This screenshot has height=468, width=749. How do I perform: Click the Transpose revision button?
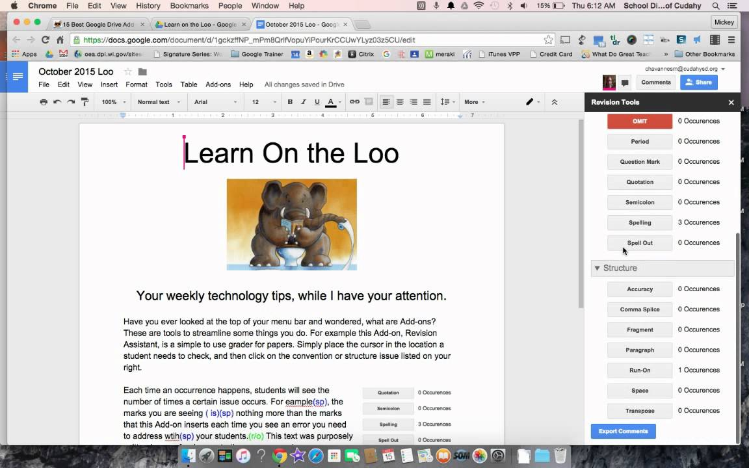640,411
